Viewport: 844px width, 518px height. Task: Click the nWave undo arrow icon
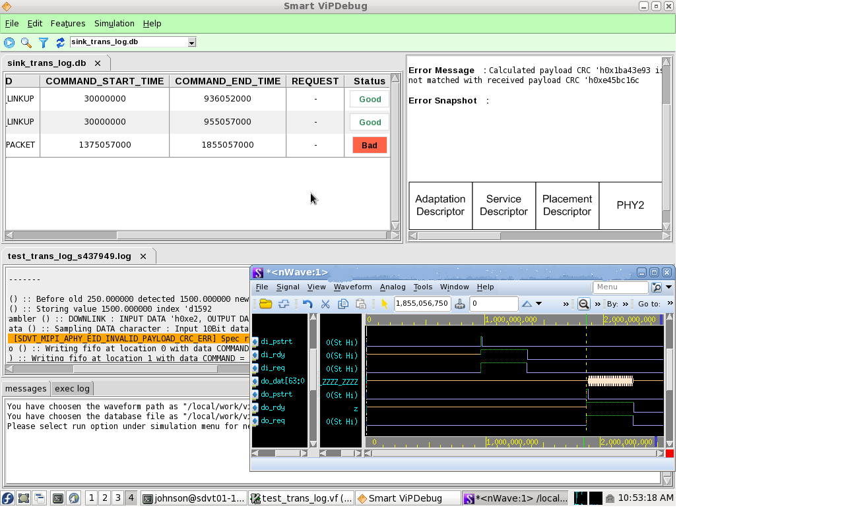(308, 304)
